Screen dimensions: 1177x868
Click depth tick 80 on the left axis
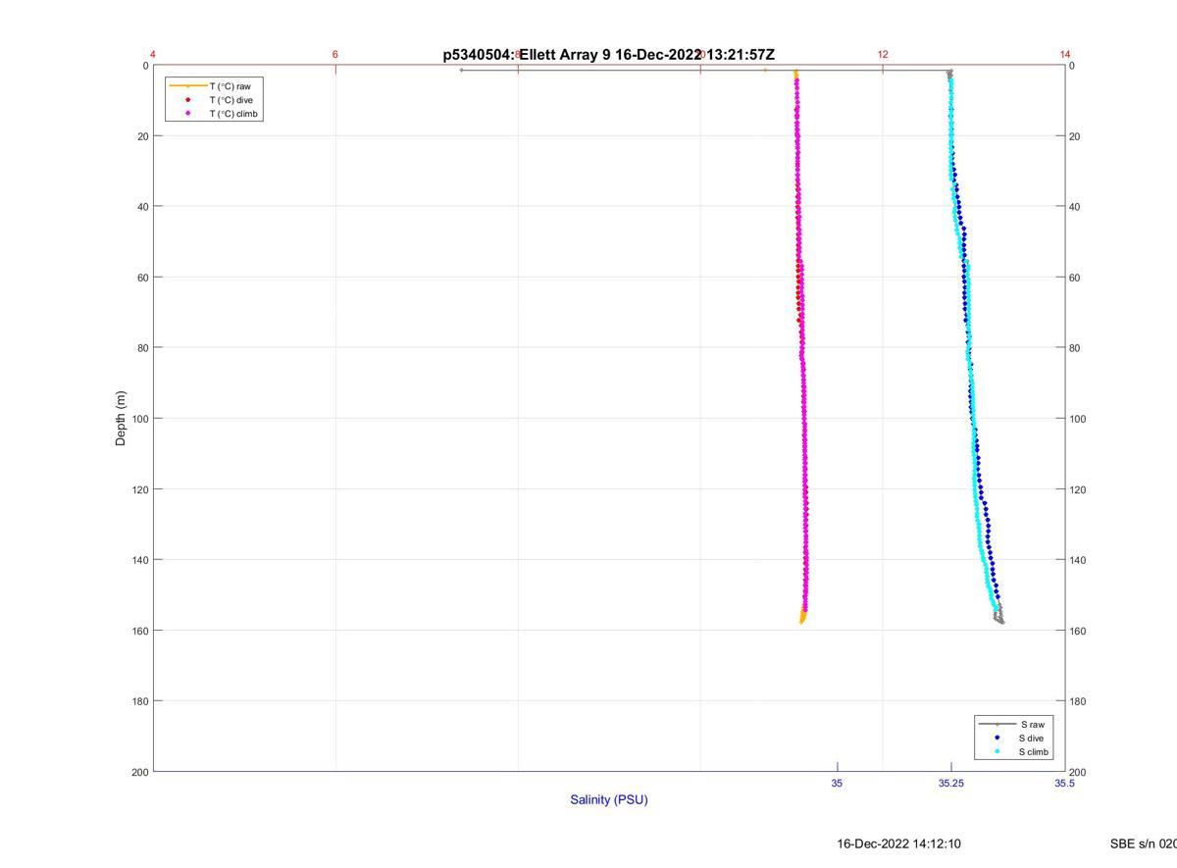pyautogui.click(x=143, y=348)
